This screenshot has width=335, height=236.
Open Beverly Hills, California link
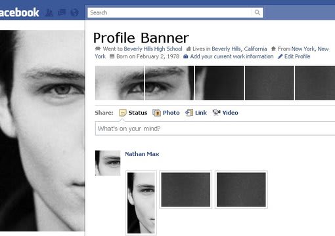point(239,49)
